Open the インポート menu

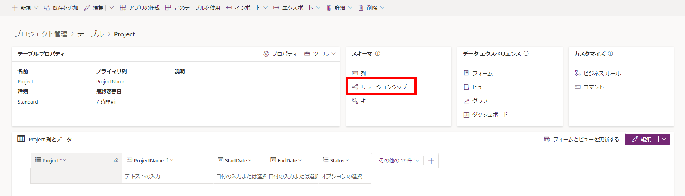(x=247, y=8)
